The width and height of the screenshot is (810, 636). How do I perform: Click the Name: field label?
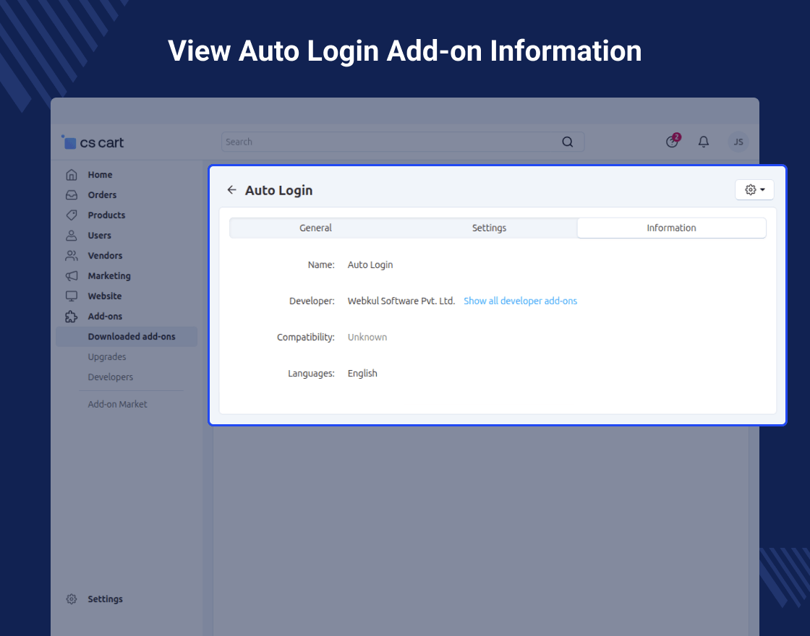[x=321, y=265]
